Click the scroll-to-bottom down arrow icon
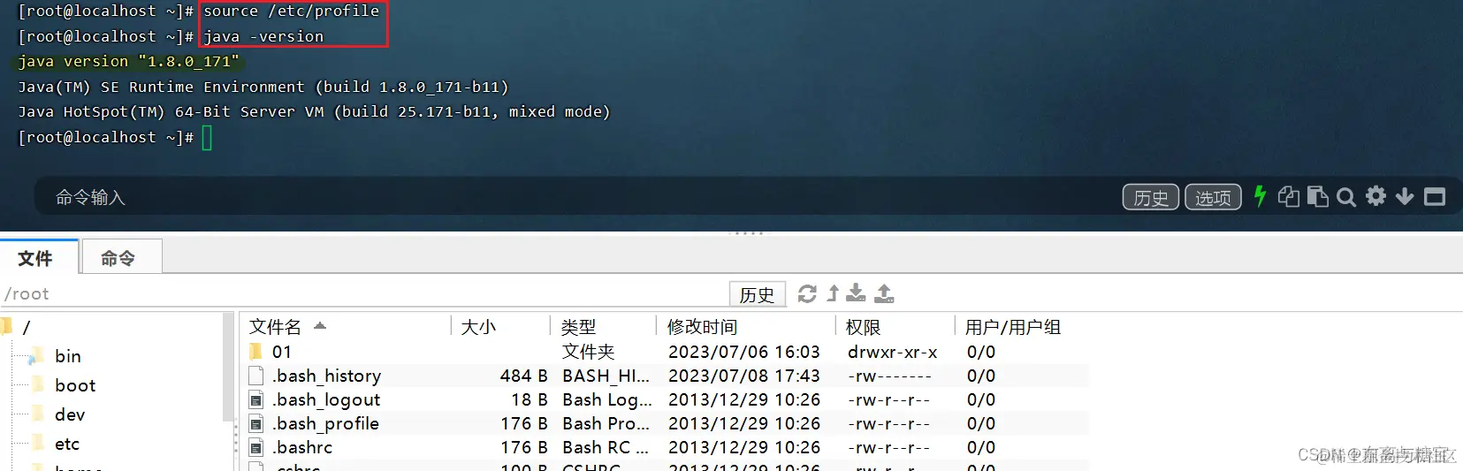The image size is (1463, 471). [1405, 196]
